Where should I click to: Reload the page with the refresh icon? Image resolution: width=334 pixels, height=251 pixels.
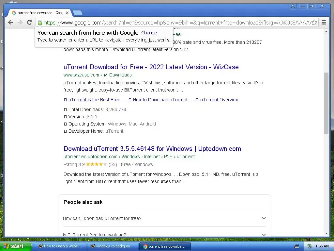(x=29, y=22)
